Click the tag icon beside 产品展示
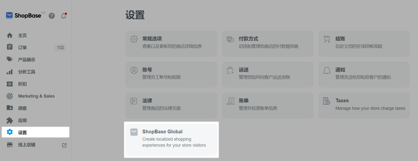Viewport: 418px width, 161px height. click(10, 59)
